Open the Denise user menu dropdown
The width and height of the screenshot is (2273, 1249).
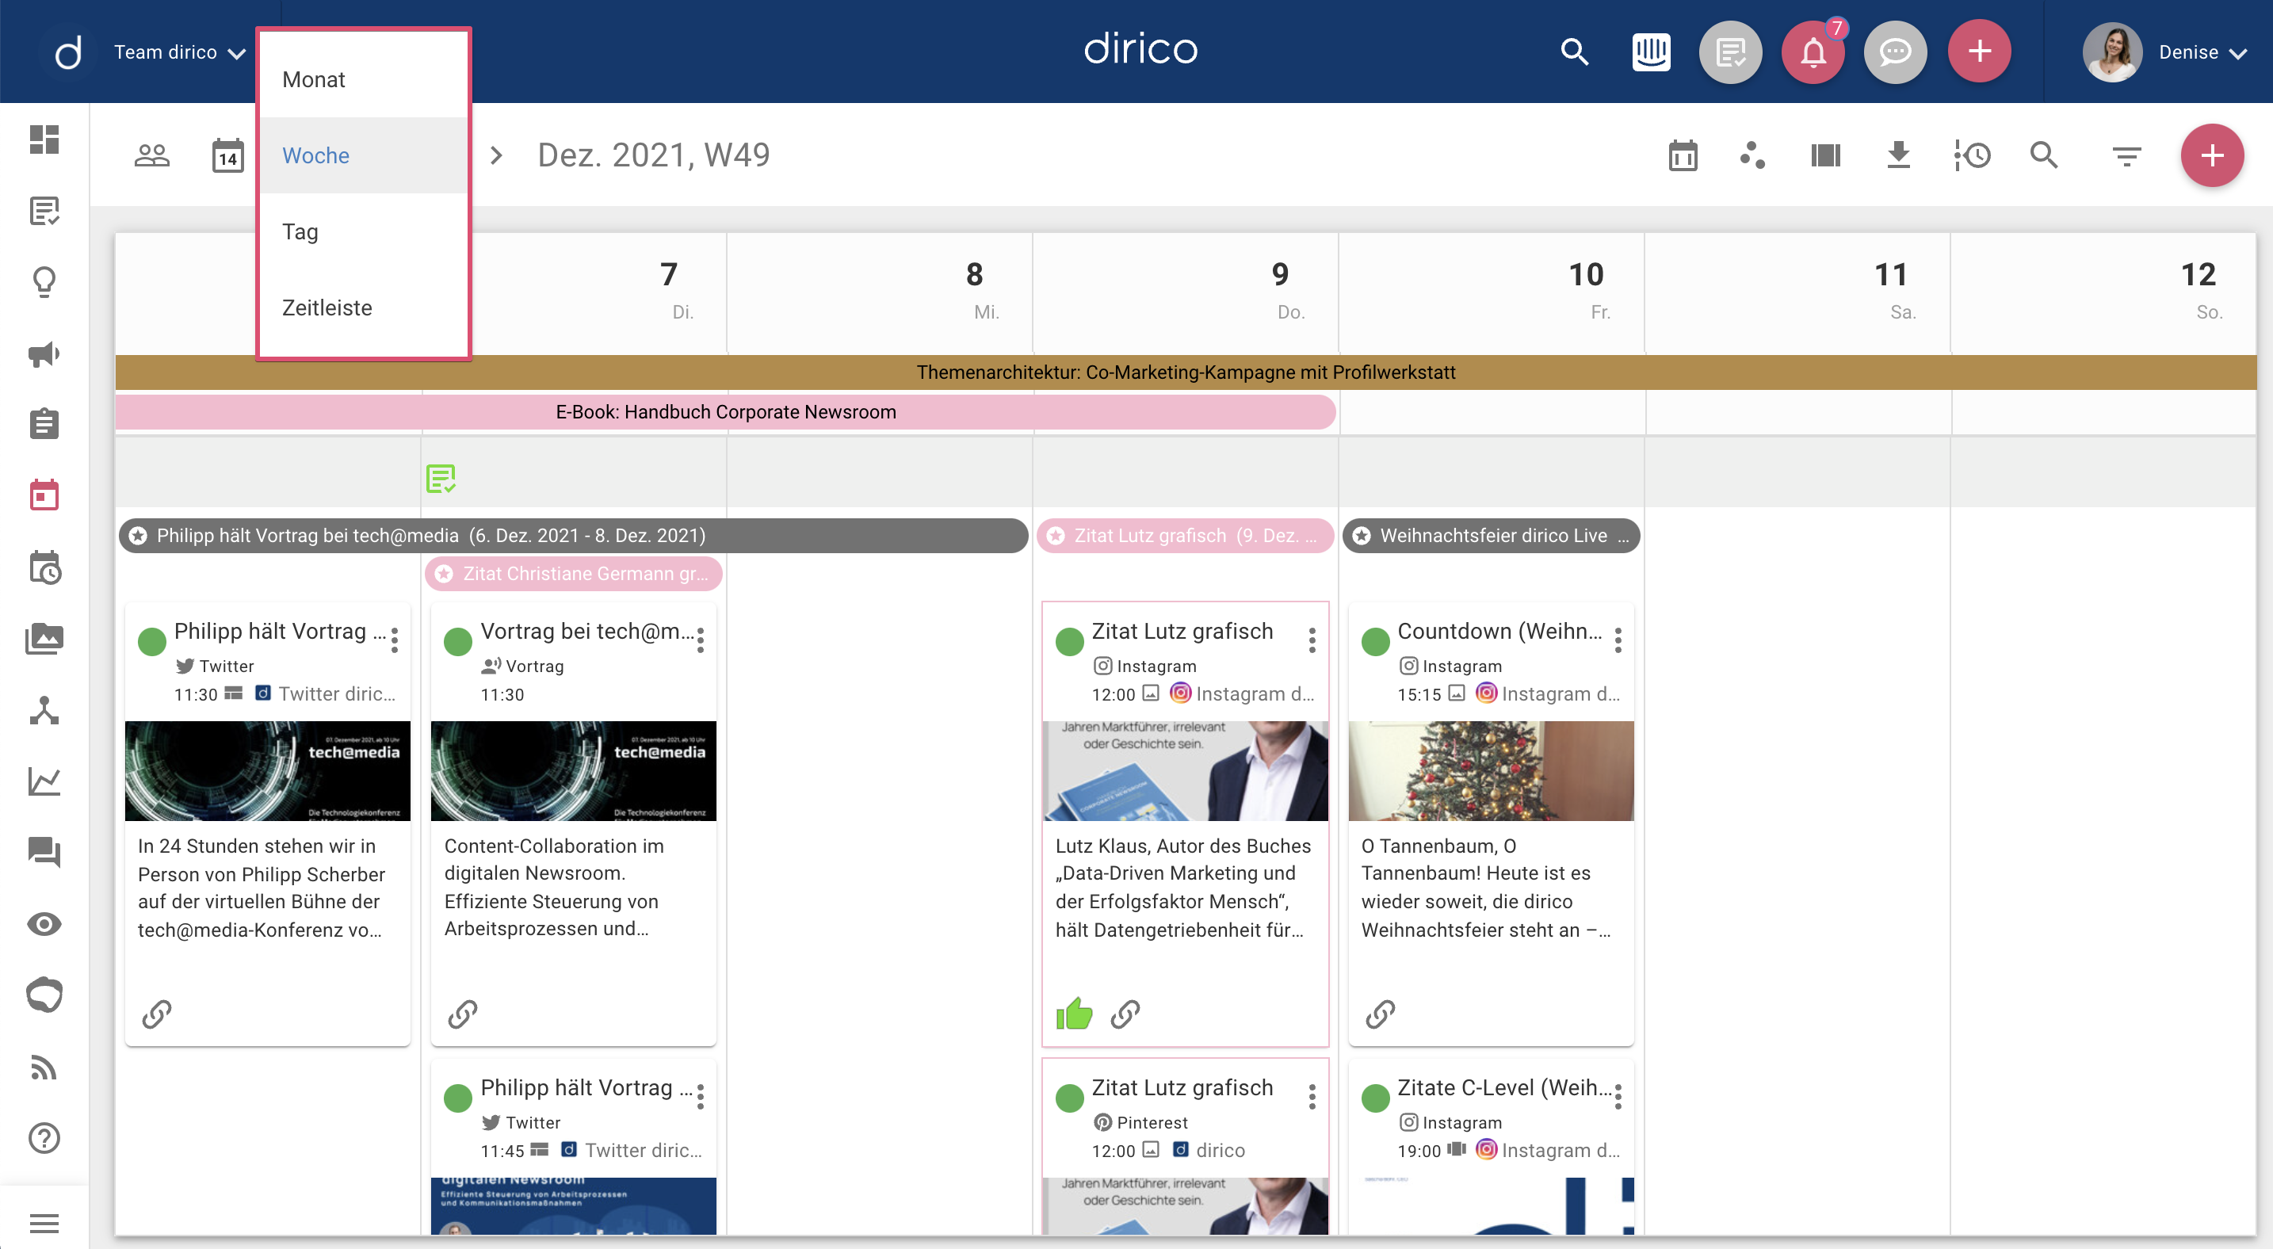pos(2202,52)
